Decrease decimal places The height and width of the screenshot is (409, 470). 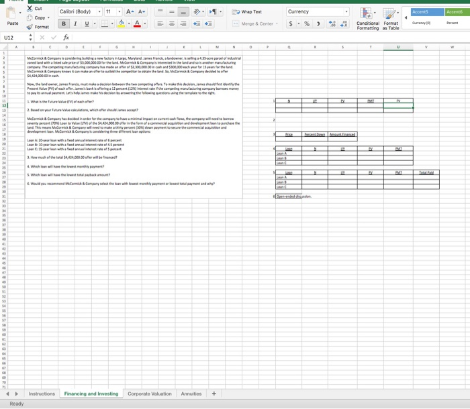[x=344, y=23]
